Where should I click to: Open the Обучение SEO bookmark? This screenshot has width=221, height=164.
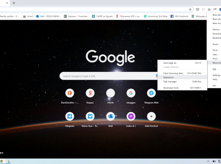coord(128,16)
